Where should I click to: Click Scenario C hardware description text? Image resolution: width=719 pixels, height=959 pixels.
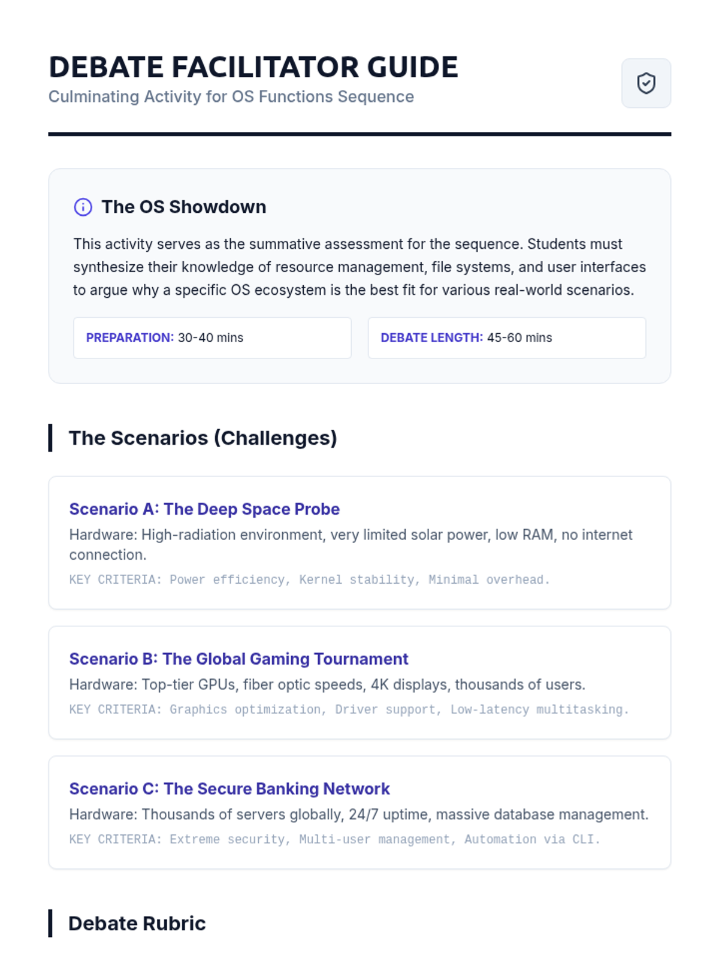[x=359, y=815]
